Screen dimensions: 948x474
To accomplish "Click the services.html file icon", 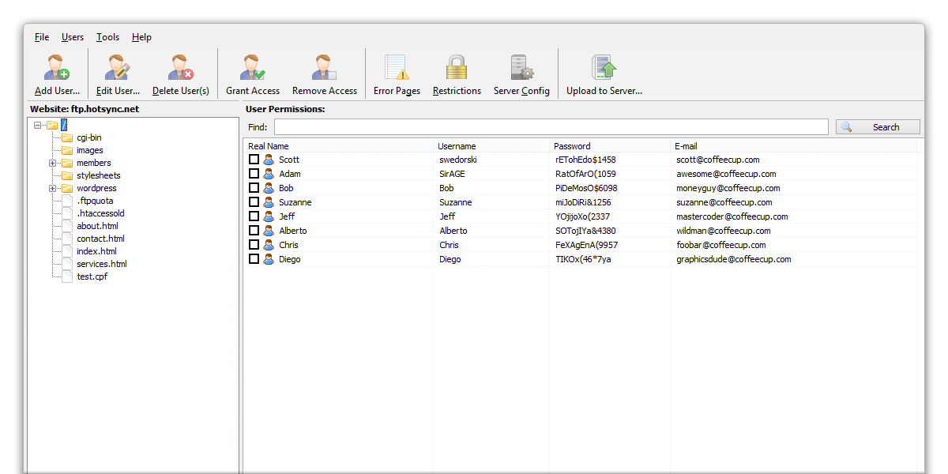I will pyautogui.click(x=67, y=264).
